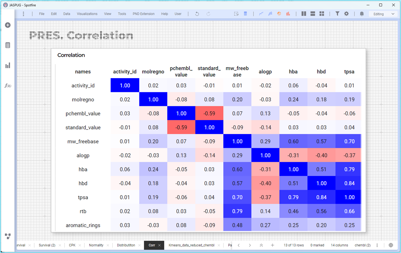This screenshot has width=401, height=253.
Task: Switch to the Normality page tab
Action: tap(96, 245)
